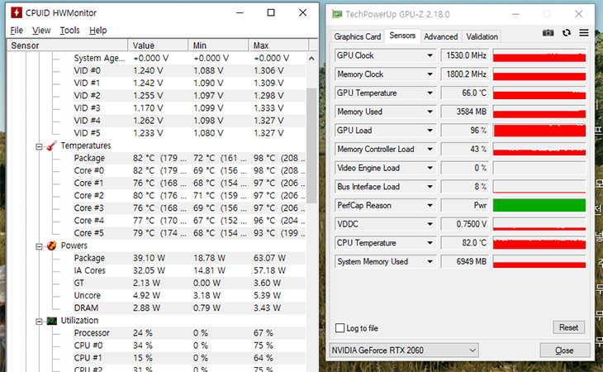Open the NVIDIA GeForce RTX 2060 selector
This screenshot has width=603, height=372.
pos(404,351)
